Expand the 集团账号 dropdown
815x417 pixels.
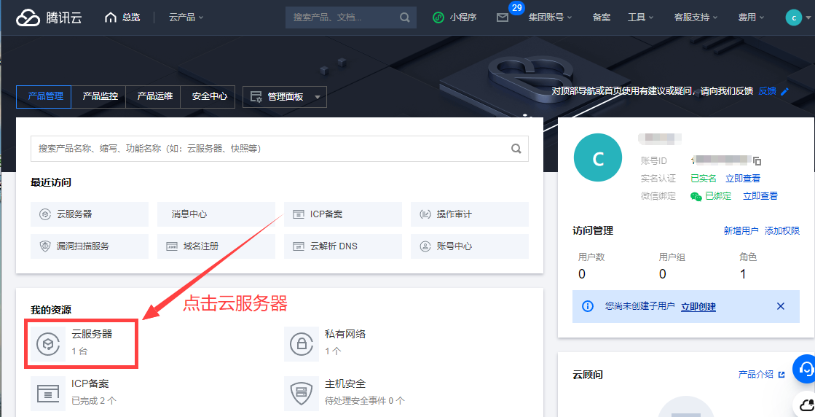551,17
